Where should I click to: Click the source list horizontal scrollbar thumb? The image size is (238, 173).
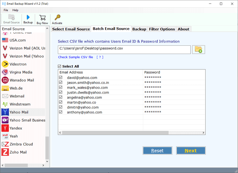(16, 165)
